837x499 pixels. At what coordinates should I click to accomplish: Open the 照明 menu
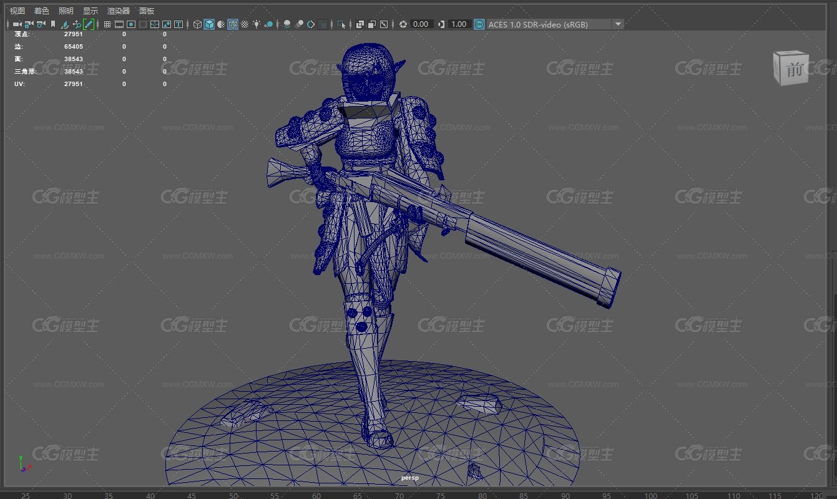[x=66, y=11]
